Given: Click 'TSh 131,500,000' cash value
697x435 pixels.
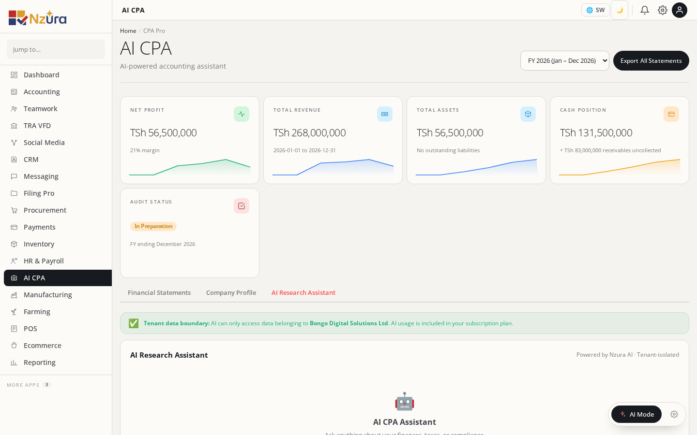Looking at the screenshot, I should [596, 132].
